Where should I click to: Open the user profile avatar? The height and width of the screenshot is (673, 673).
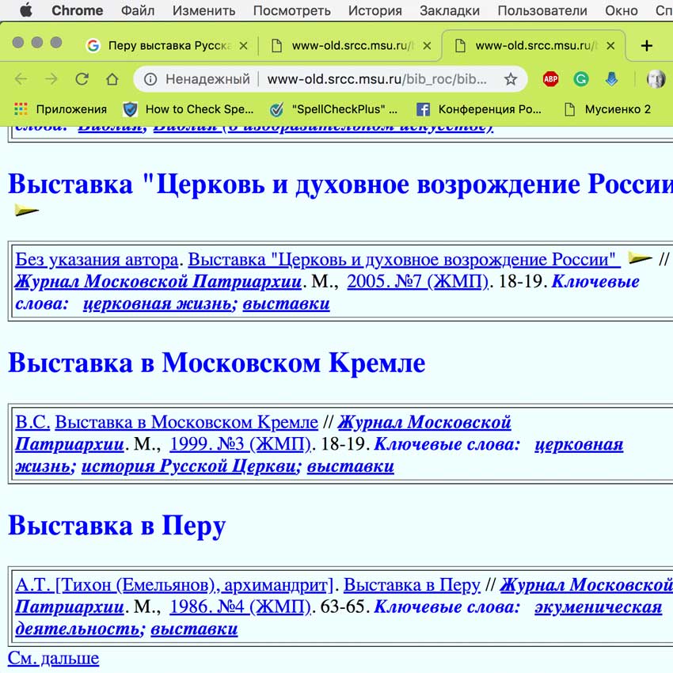(x=656, y=79)
